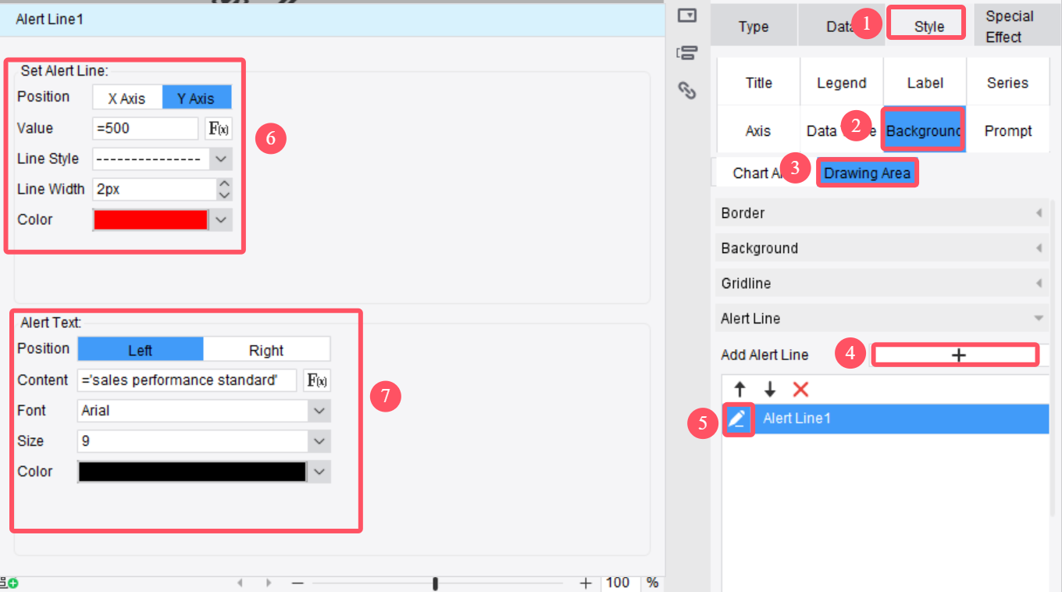Open formula editor for Content field

[317, 380]
